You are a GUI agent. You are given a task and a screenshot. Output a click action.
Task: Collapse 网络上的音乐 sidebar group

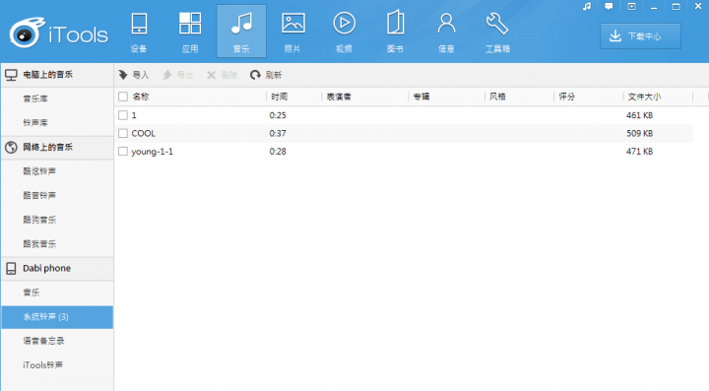pos(57,147)
